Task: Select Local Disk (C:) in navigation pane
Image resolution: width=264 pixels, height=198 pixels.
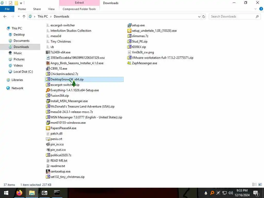Action: (23, 72)
